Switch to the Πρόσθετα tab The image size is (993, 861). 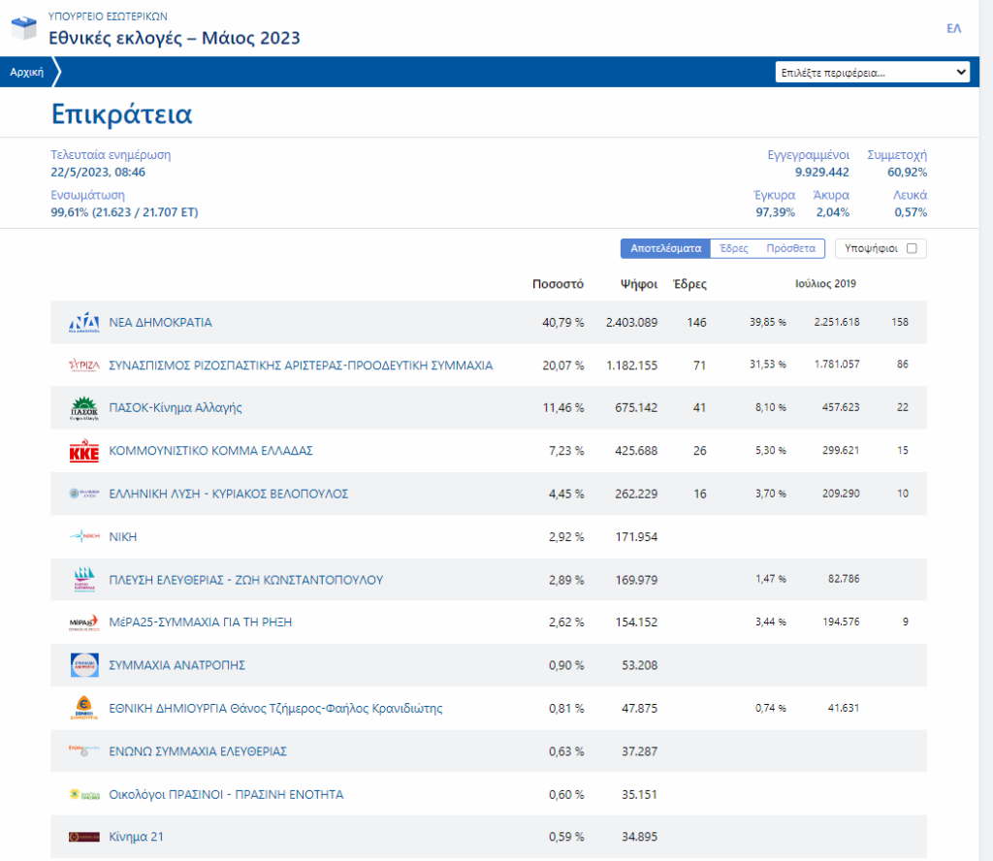pos(790,248)
